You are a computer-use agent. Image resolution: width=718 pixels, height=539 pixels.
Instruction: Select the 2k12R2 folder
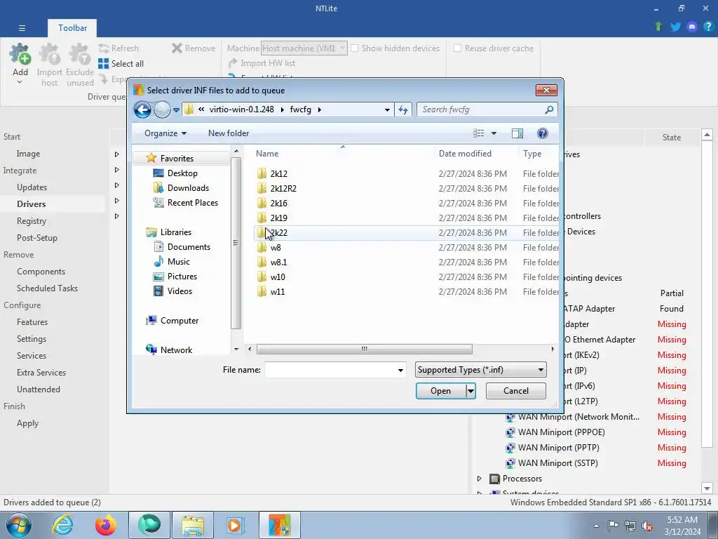tap(283, 188)
